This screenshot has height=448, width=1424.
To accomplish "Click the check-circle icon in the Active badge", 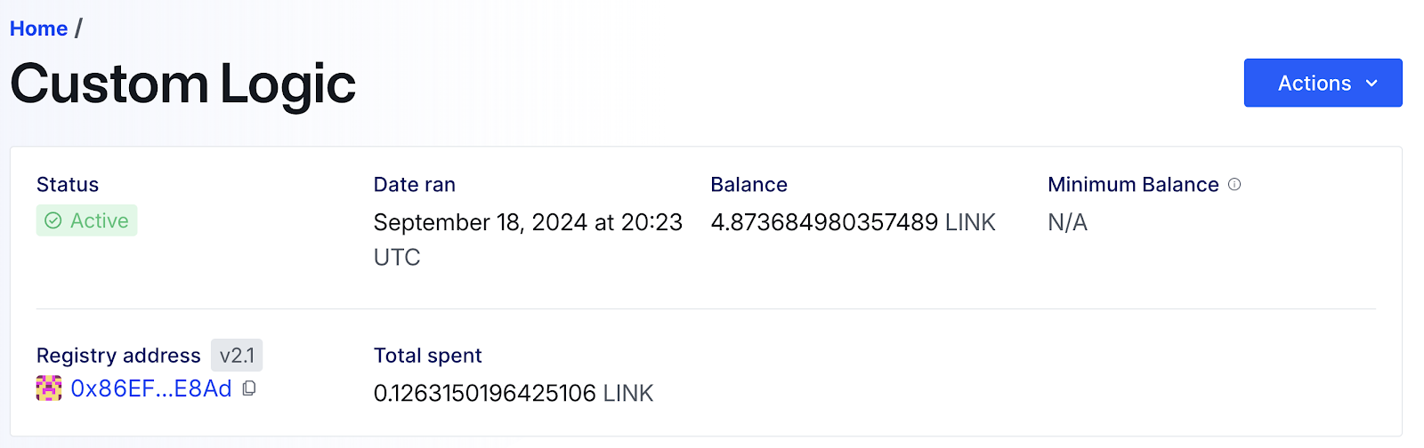I will point(53,220).
